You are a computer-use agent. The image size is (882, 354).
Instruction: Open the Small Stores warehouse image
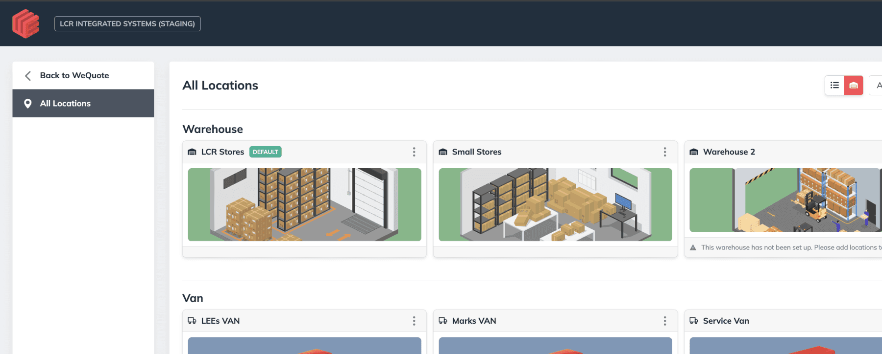click(x=555, y=204)
